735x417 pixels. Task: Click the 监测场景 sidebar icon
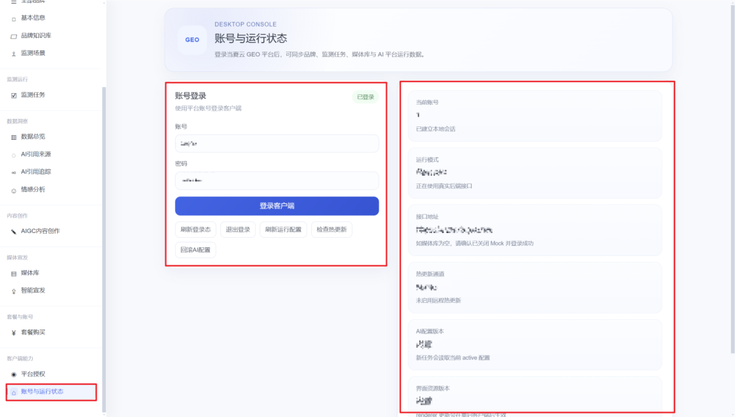pyautogui.click(x=14, y=54)
